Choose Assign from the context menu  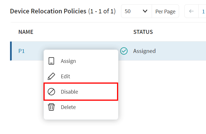pos(68,61)
